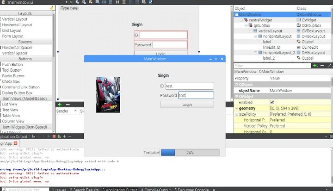Zoom out output pane with minus
The image size is (333, 191).
tap(70, 136)
